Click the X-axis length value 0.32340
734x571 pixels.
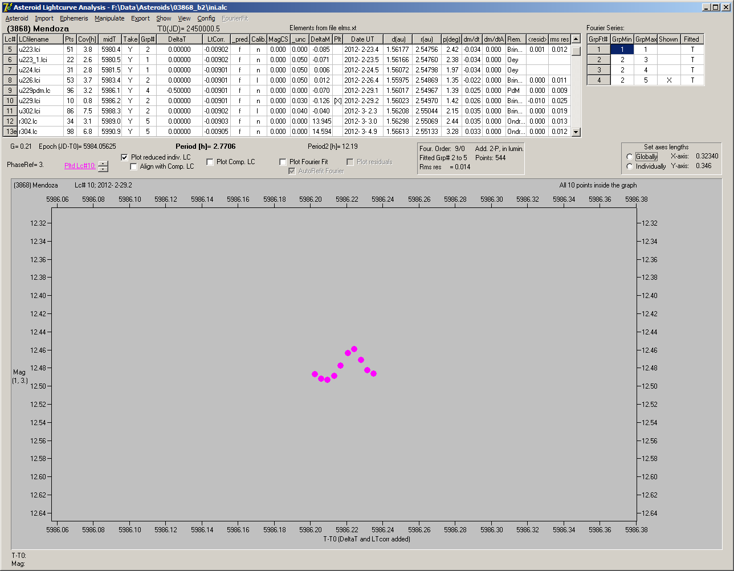707,156
